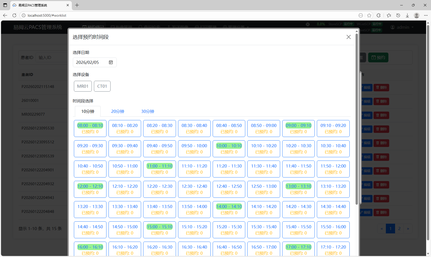Select the CT01 device
This screenshot has height=257, width=431.
[x=102, y=86]
